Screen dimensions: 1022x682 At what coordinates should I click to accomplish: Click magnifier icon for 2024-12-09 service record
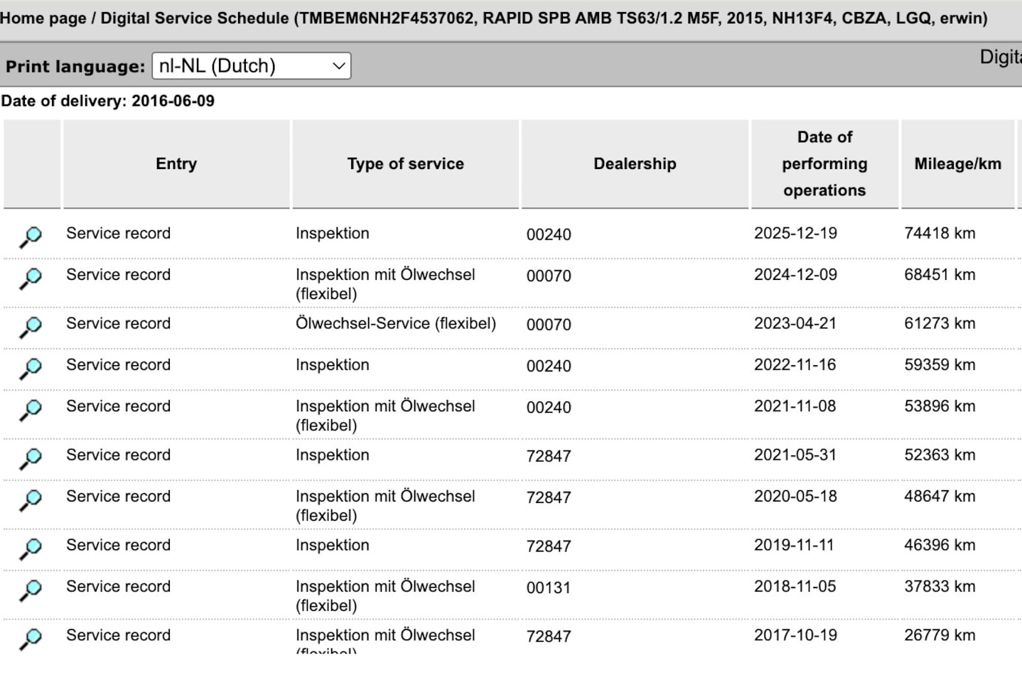[x=31, y=278]
